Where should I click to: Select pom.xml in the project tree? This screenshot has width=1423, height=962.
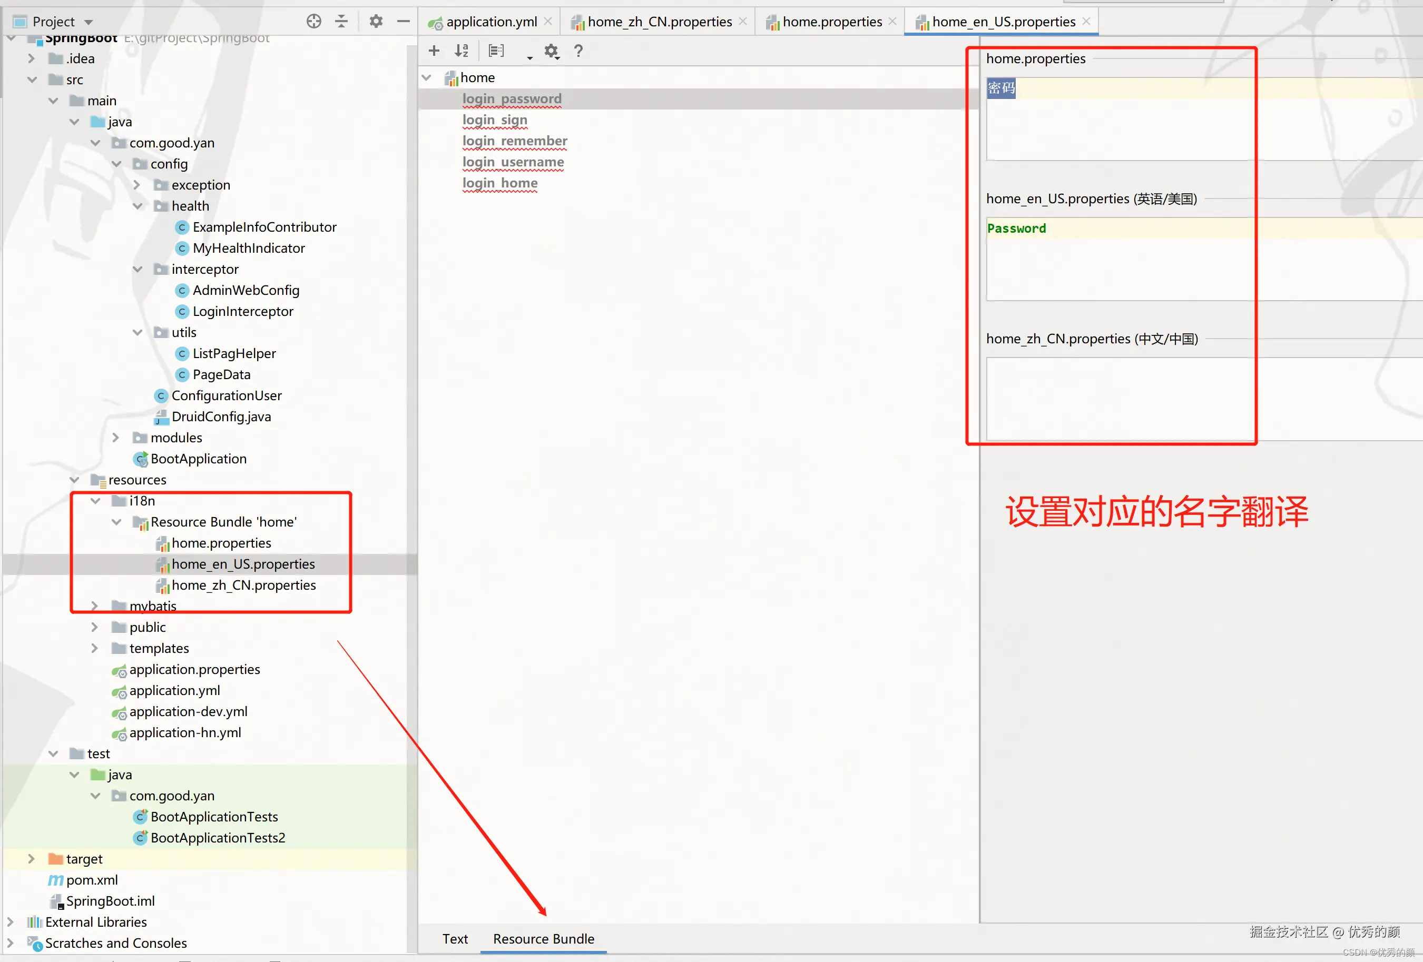[92, 880]
